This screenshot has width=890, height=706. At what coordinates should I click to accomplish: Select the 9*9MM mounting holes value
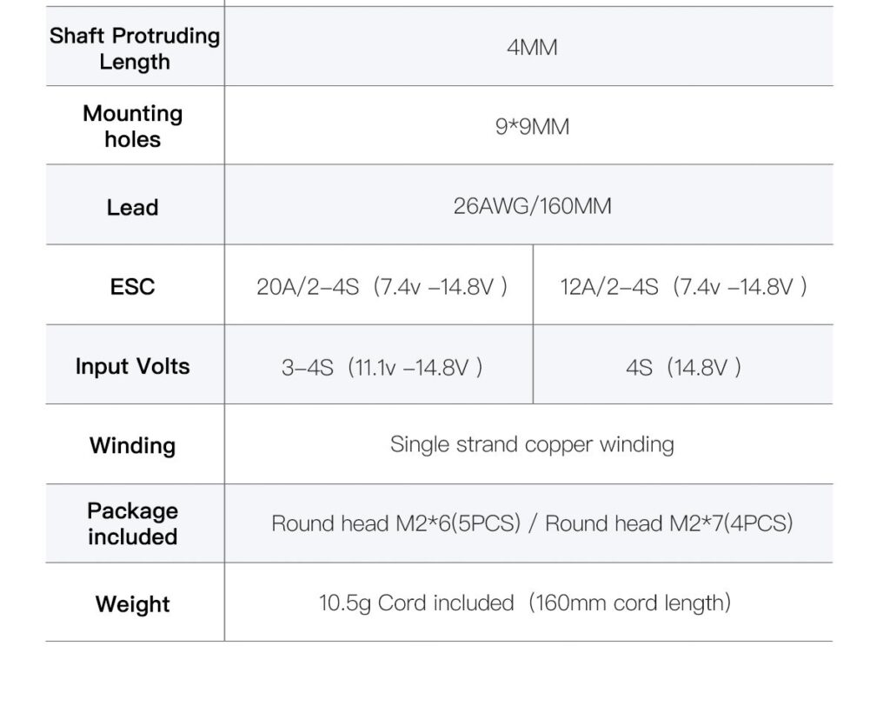click(532, 126)
